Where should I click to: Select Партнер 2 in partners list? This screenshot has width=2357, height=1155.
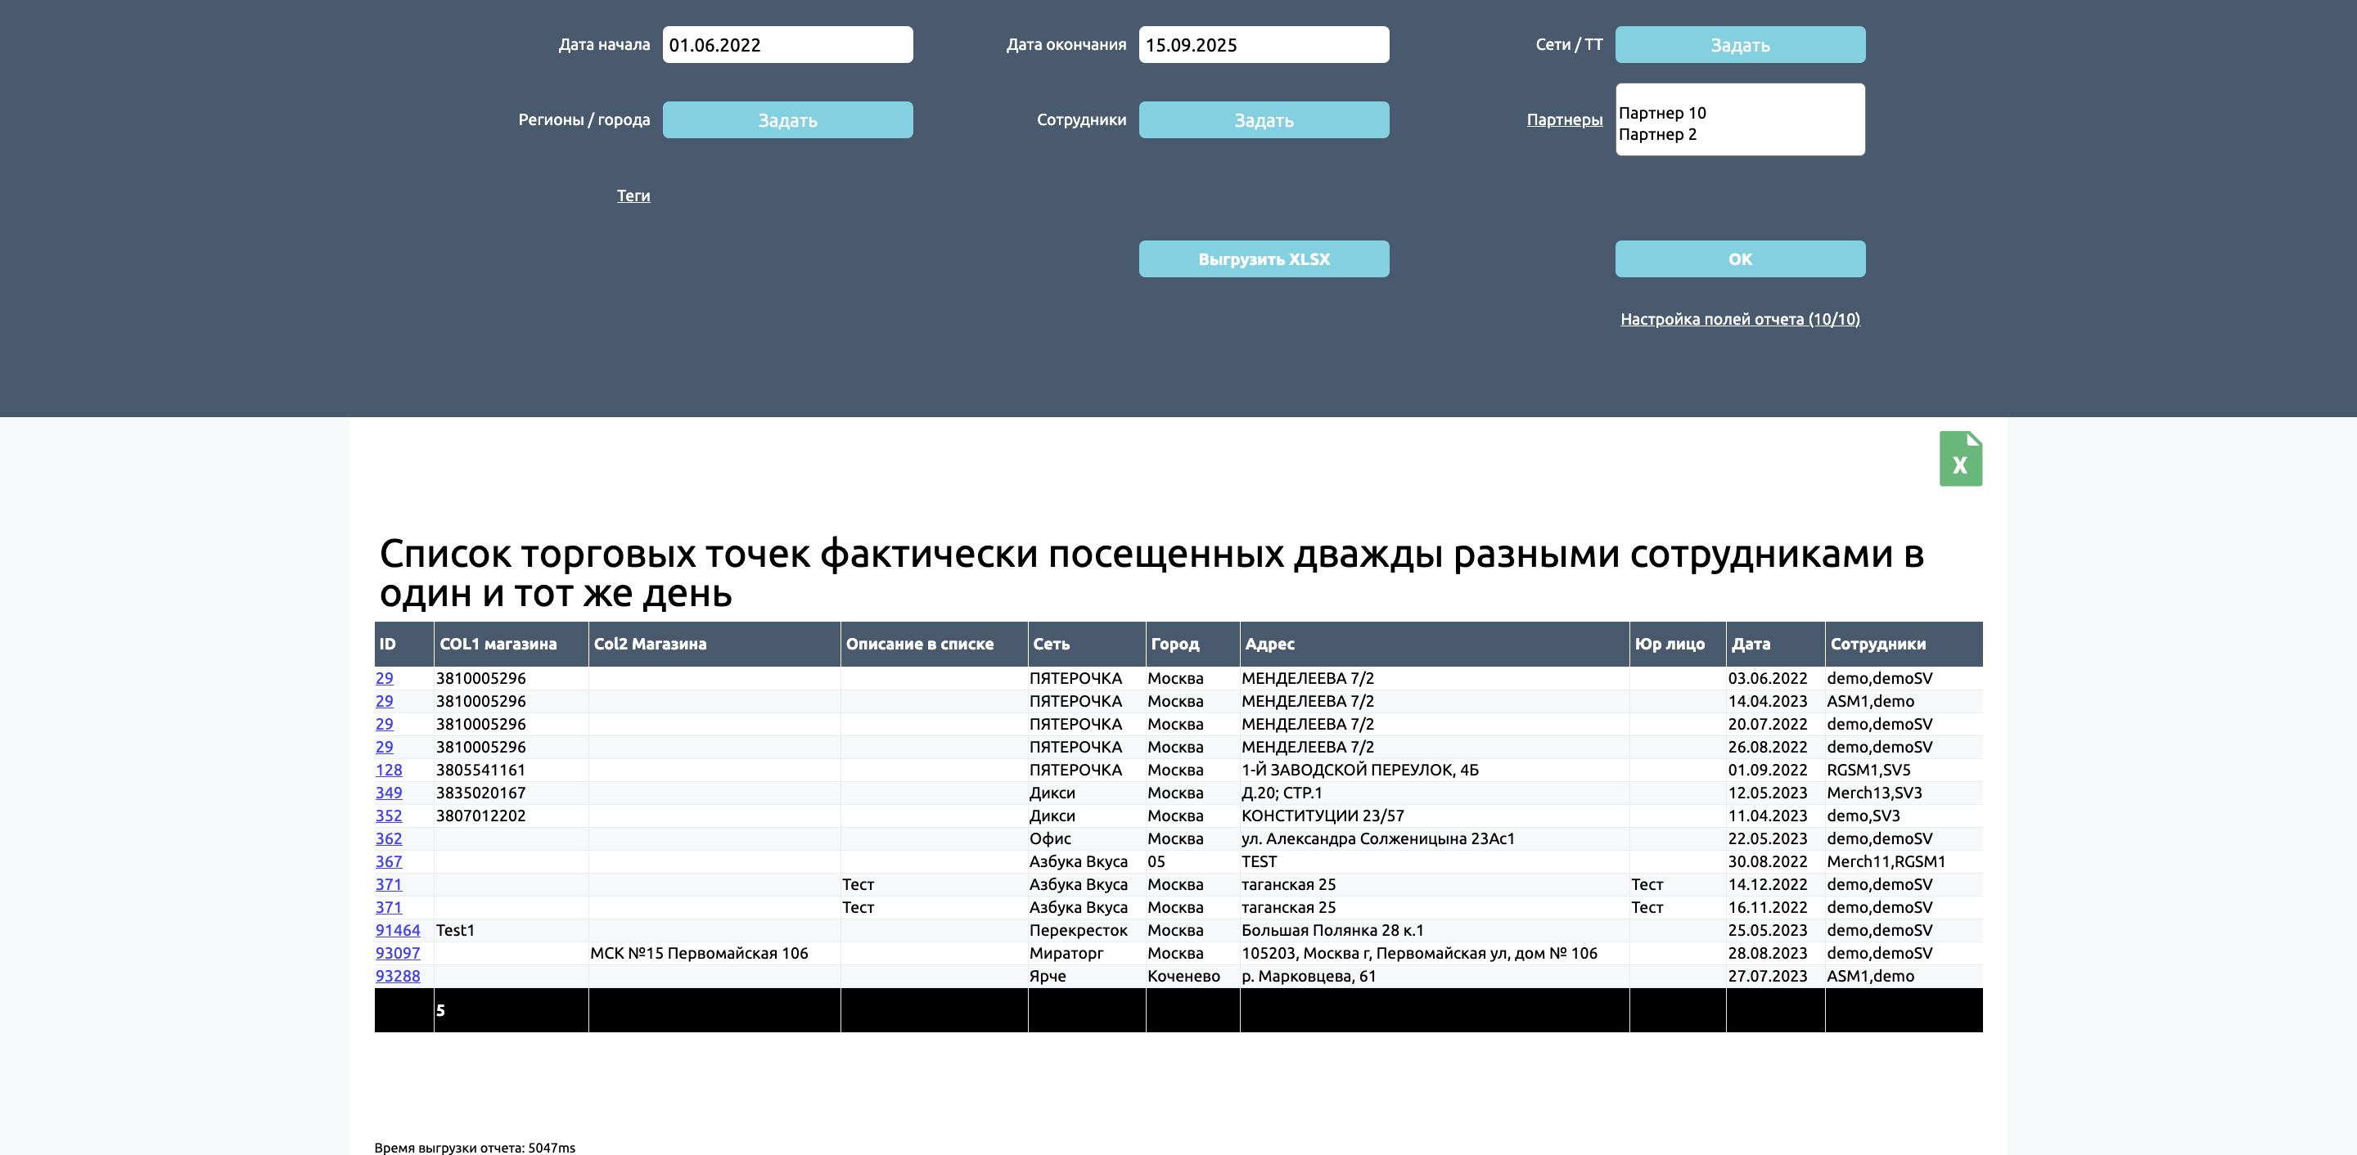pos(1657,134)
